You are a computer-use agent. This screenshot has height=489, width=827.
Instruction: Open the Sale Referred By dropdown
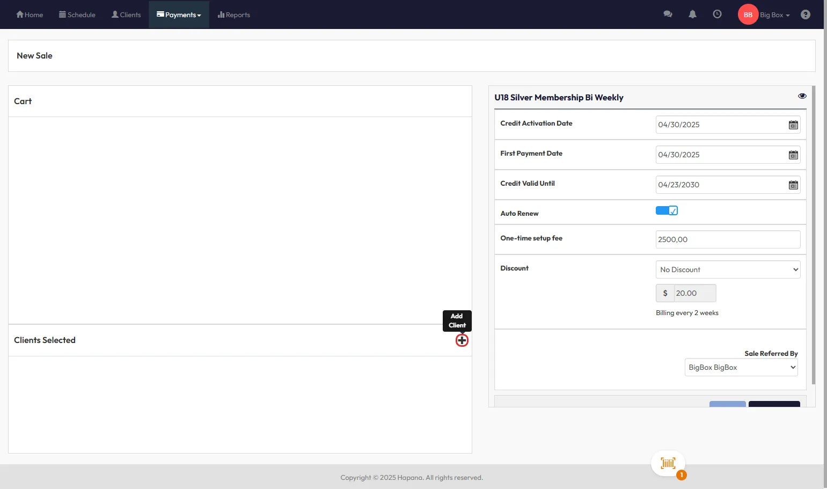tap(741, 368)
